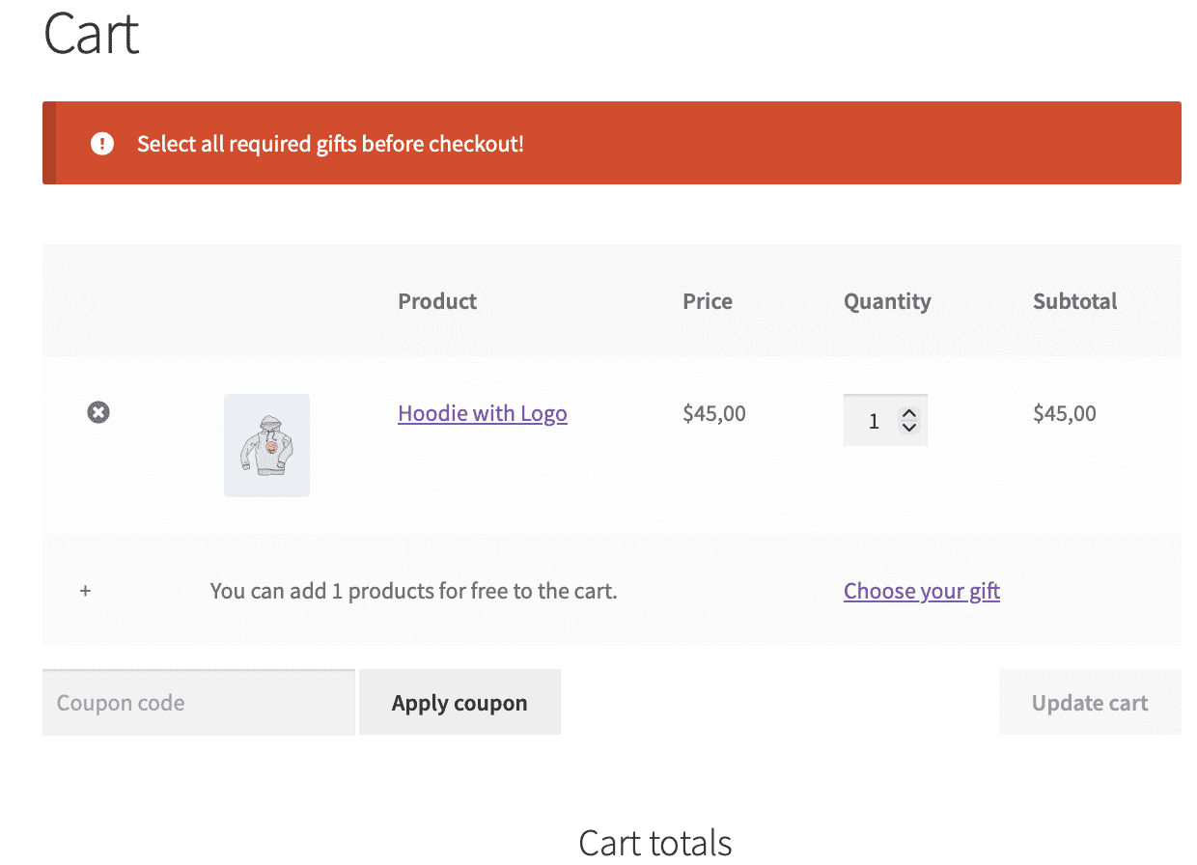The width and height of the screenshot is (1197, 865).
Task: Open the Hoodie with Logo product page
Action: point(482,413)
